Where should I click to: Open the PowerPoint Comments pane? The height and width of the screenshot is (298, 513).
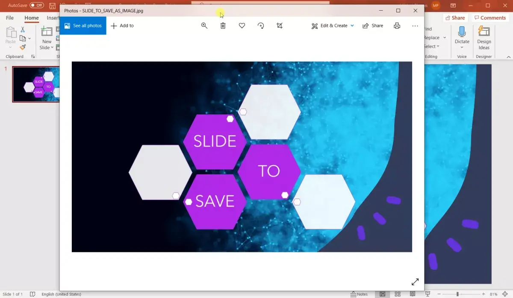pyautogui.click(x=489, y=18)
